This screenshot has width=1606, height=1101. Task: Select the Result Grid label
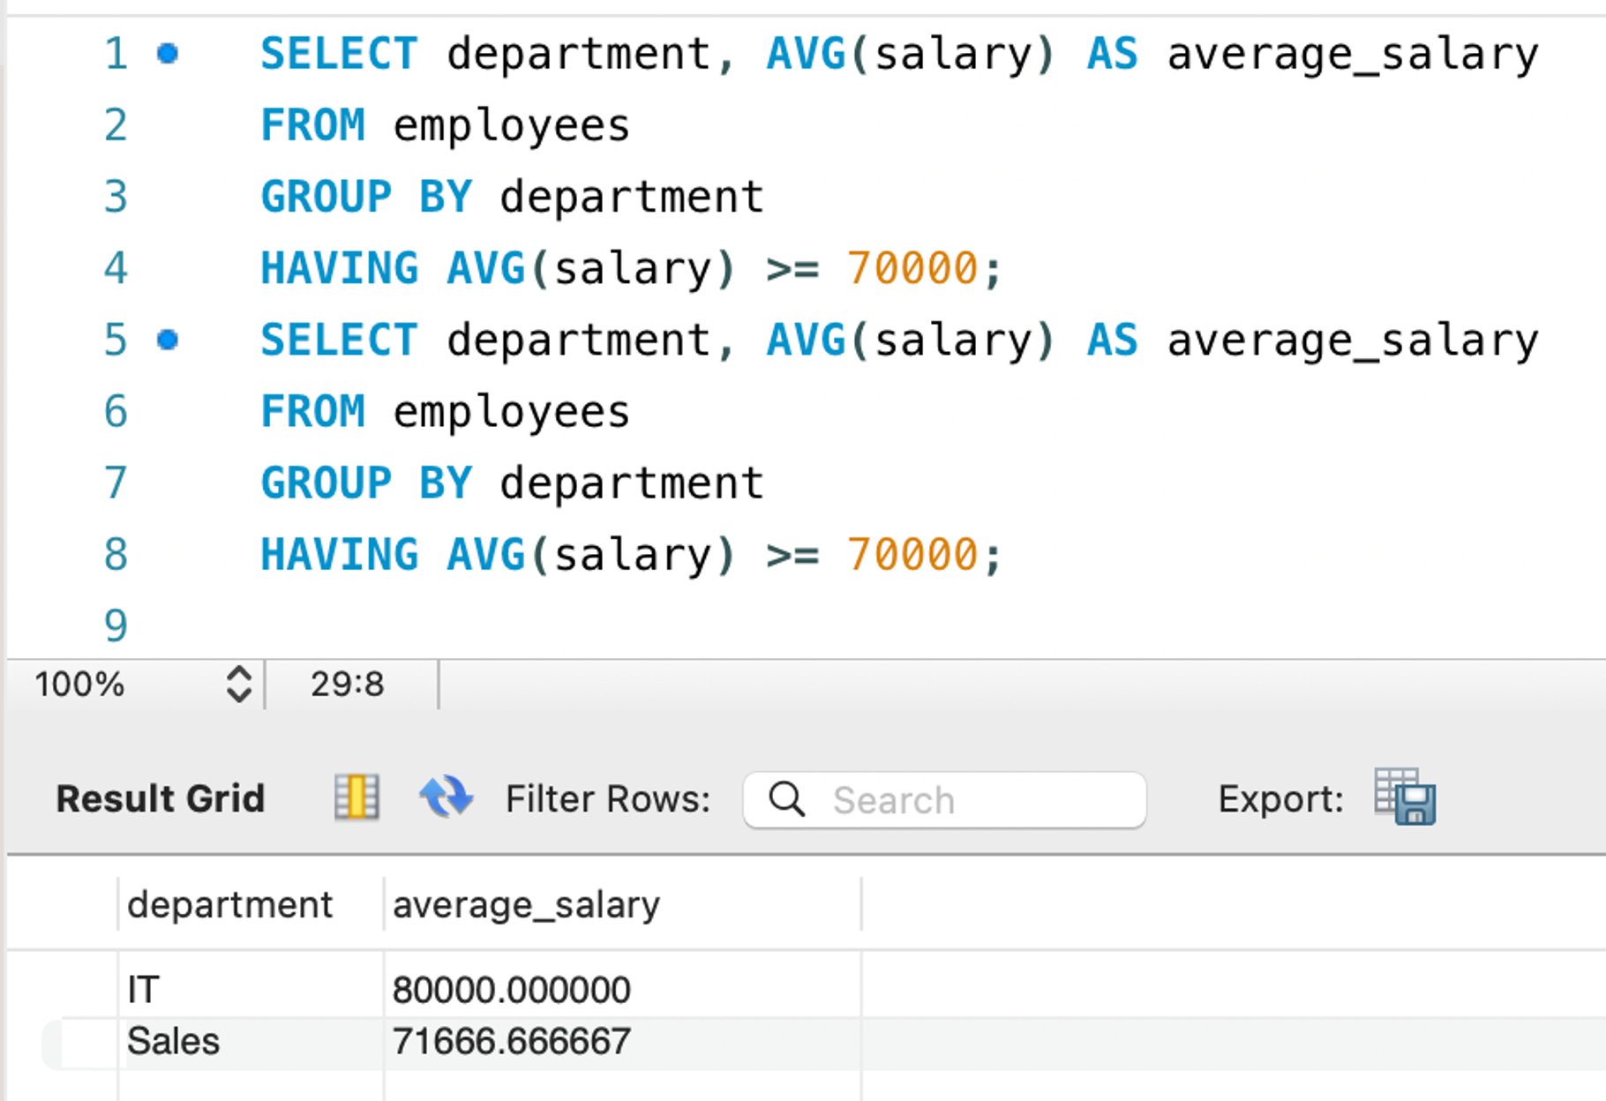161,798
